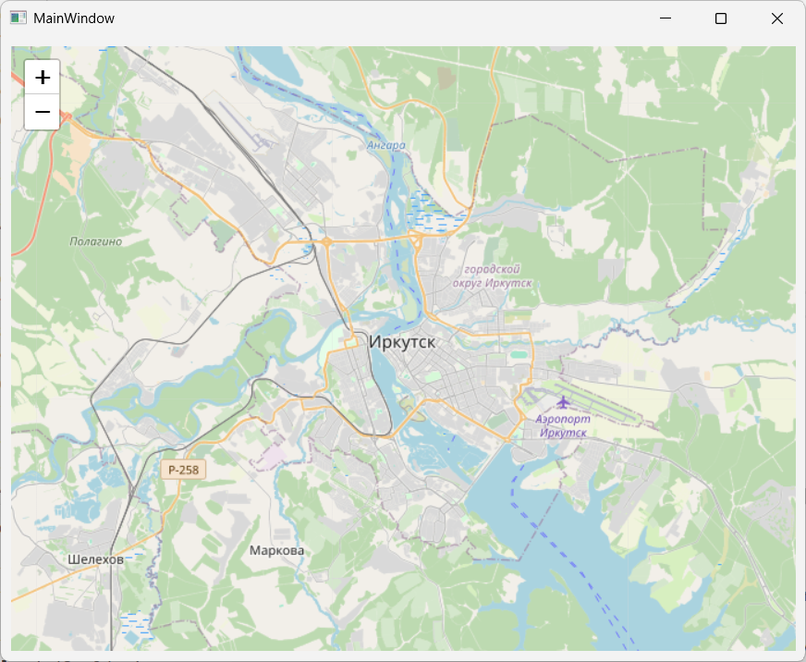Click the MainWindow title text

click(x=74, y=18)
